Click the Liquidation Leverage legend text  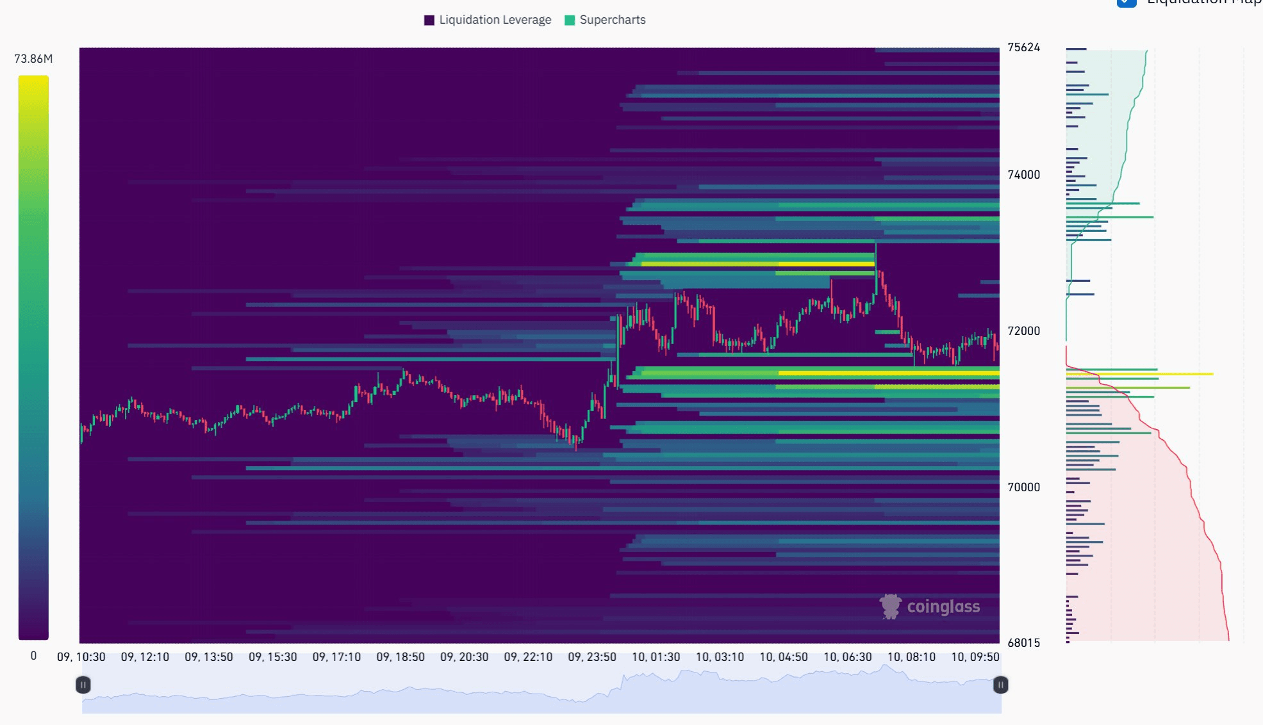click(495, 20)
